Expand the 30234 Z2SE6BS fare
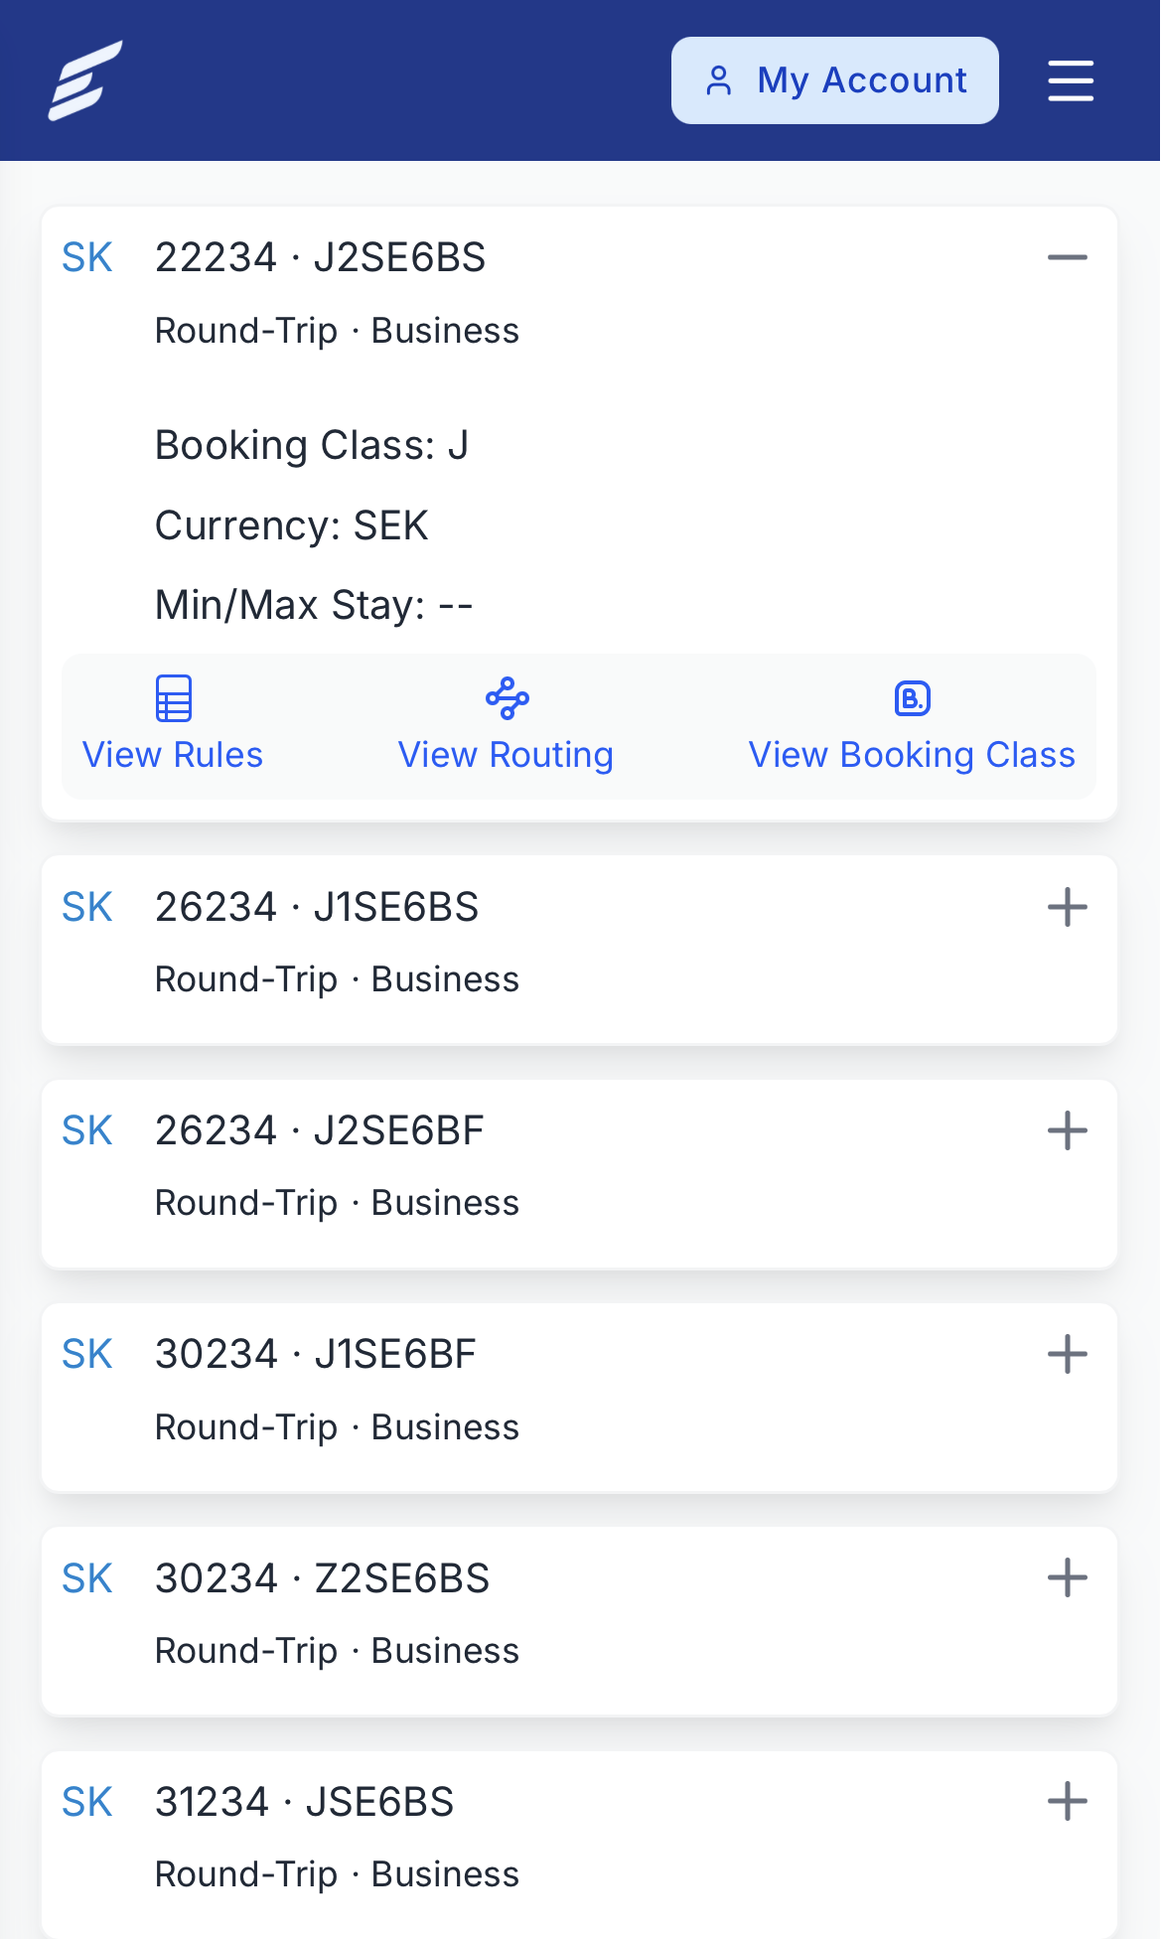 click(1068, 1577)
